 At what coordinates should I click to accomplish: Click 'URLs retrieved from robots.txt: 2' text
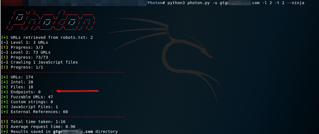(52, 37)
